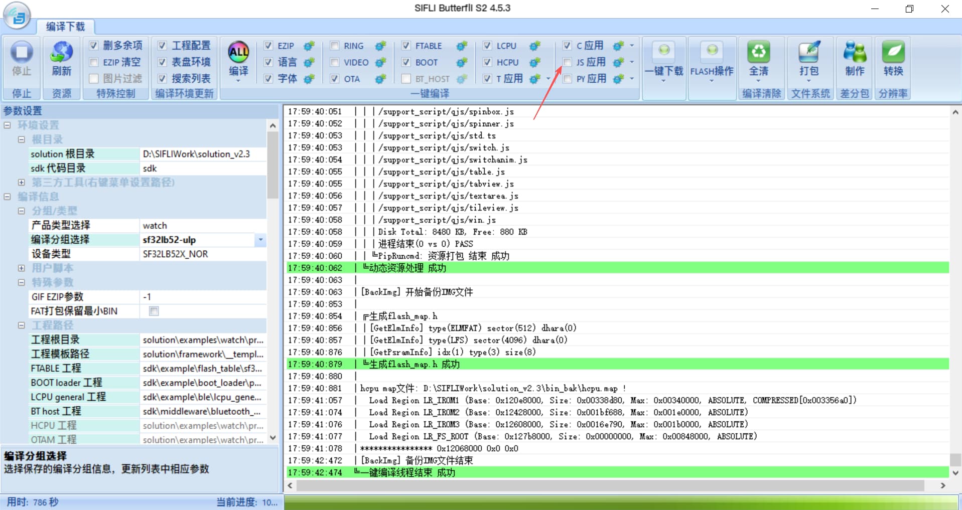This screenshot has height=510, width=962.
Task: Enable the JS 应用 checkbox
Action: pos(567,62)
